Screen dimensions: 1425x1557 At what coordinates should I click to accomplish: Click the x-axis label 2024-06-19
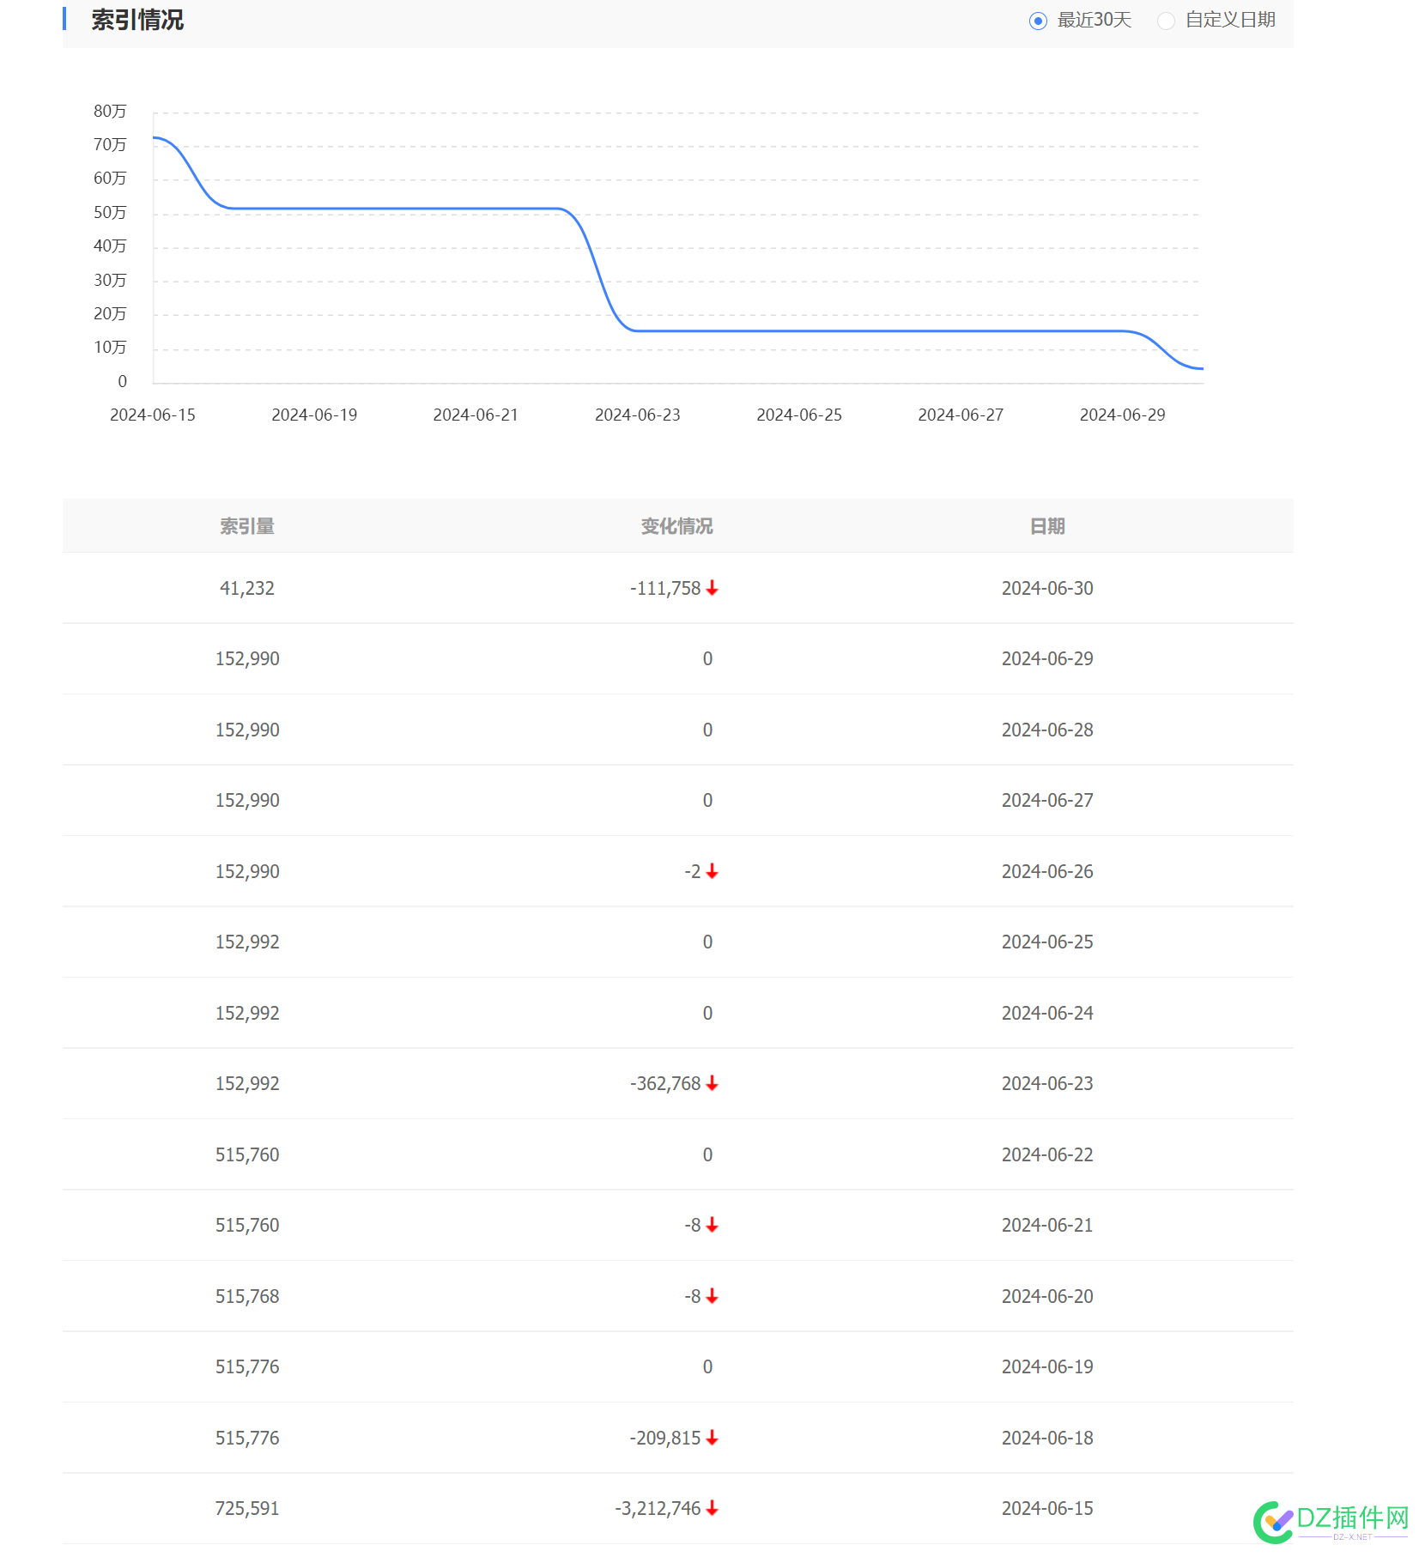(314, 415)
